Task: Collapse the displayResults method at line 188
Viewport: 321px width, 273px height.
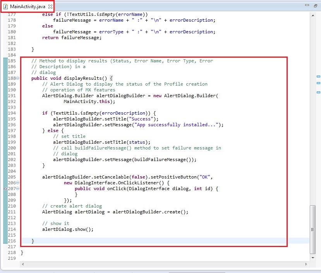Action: 18,78
